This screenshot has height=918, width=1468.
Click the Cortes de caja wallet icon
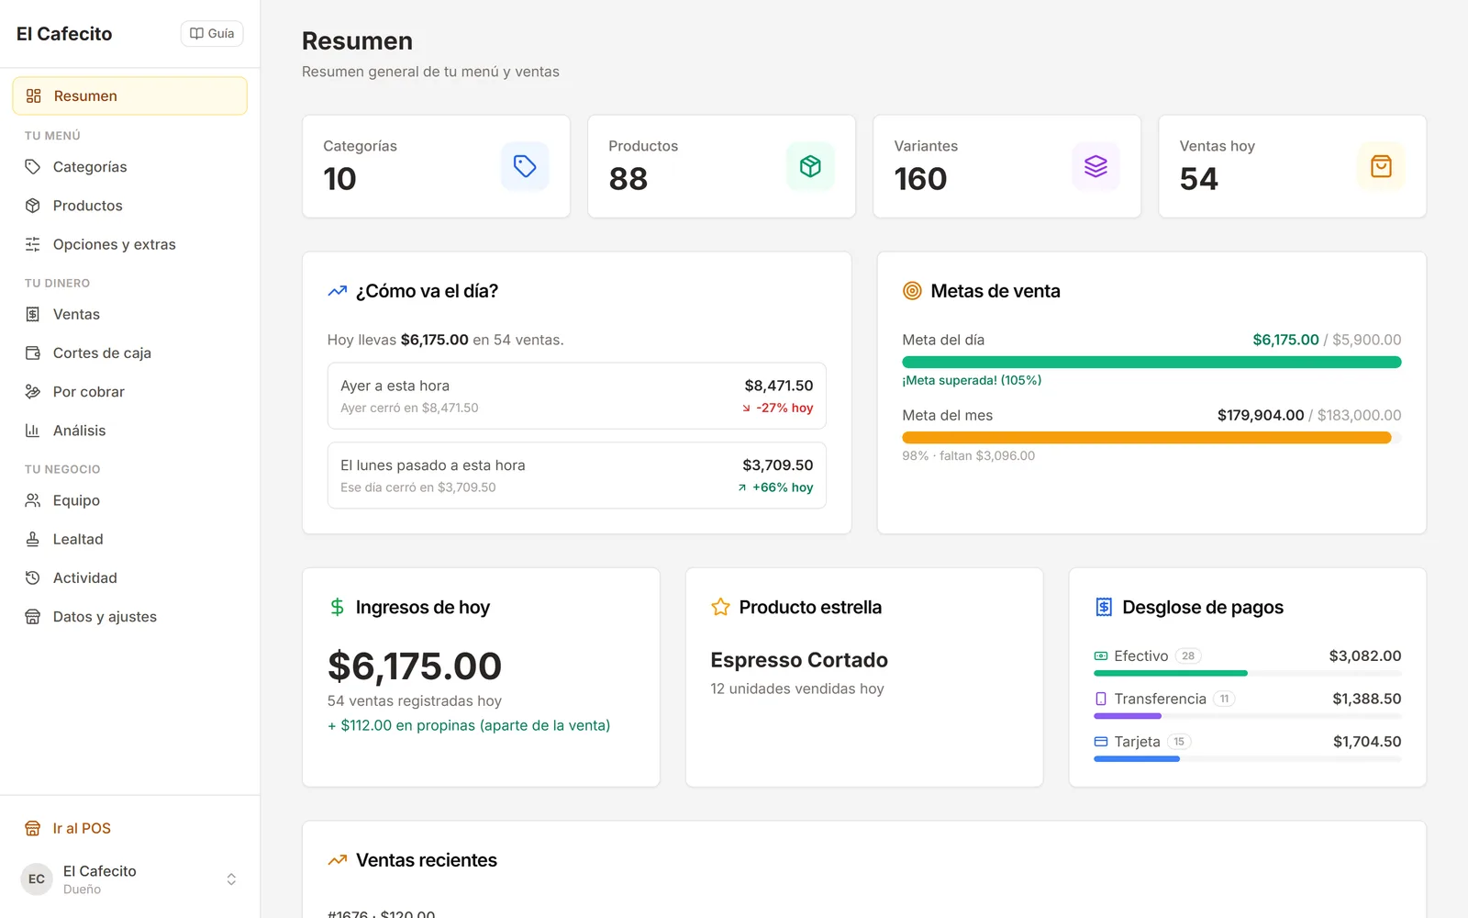tap(33, 353)
